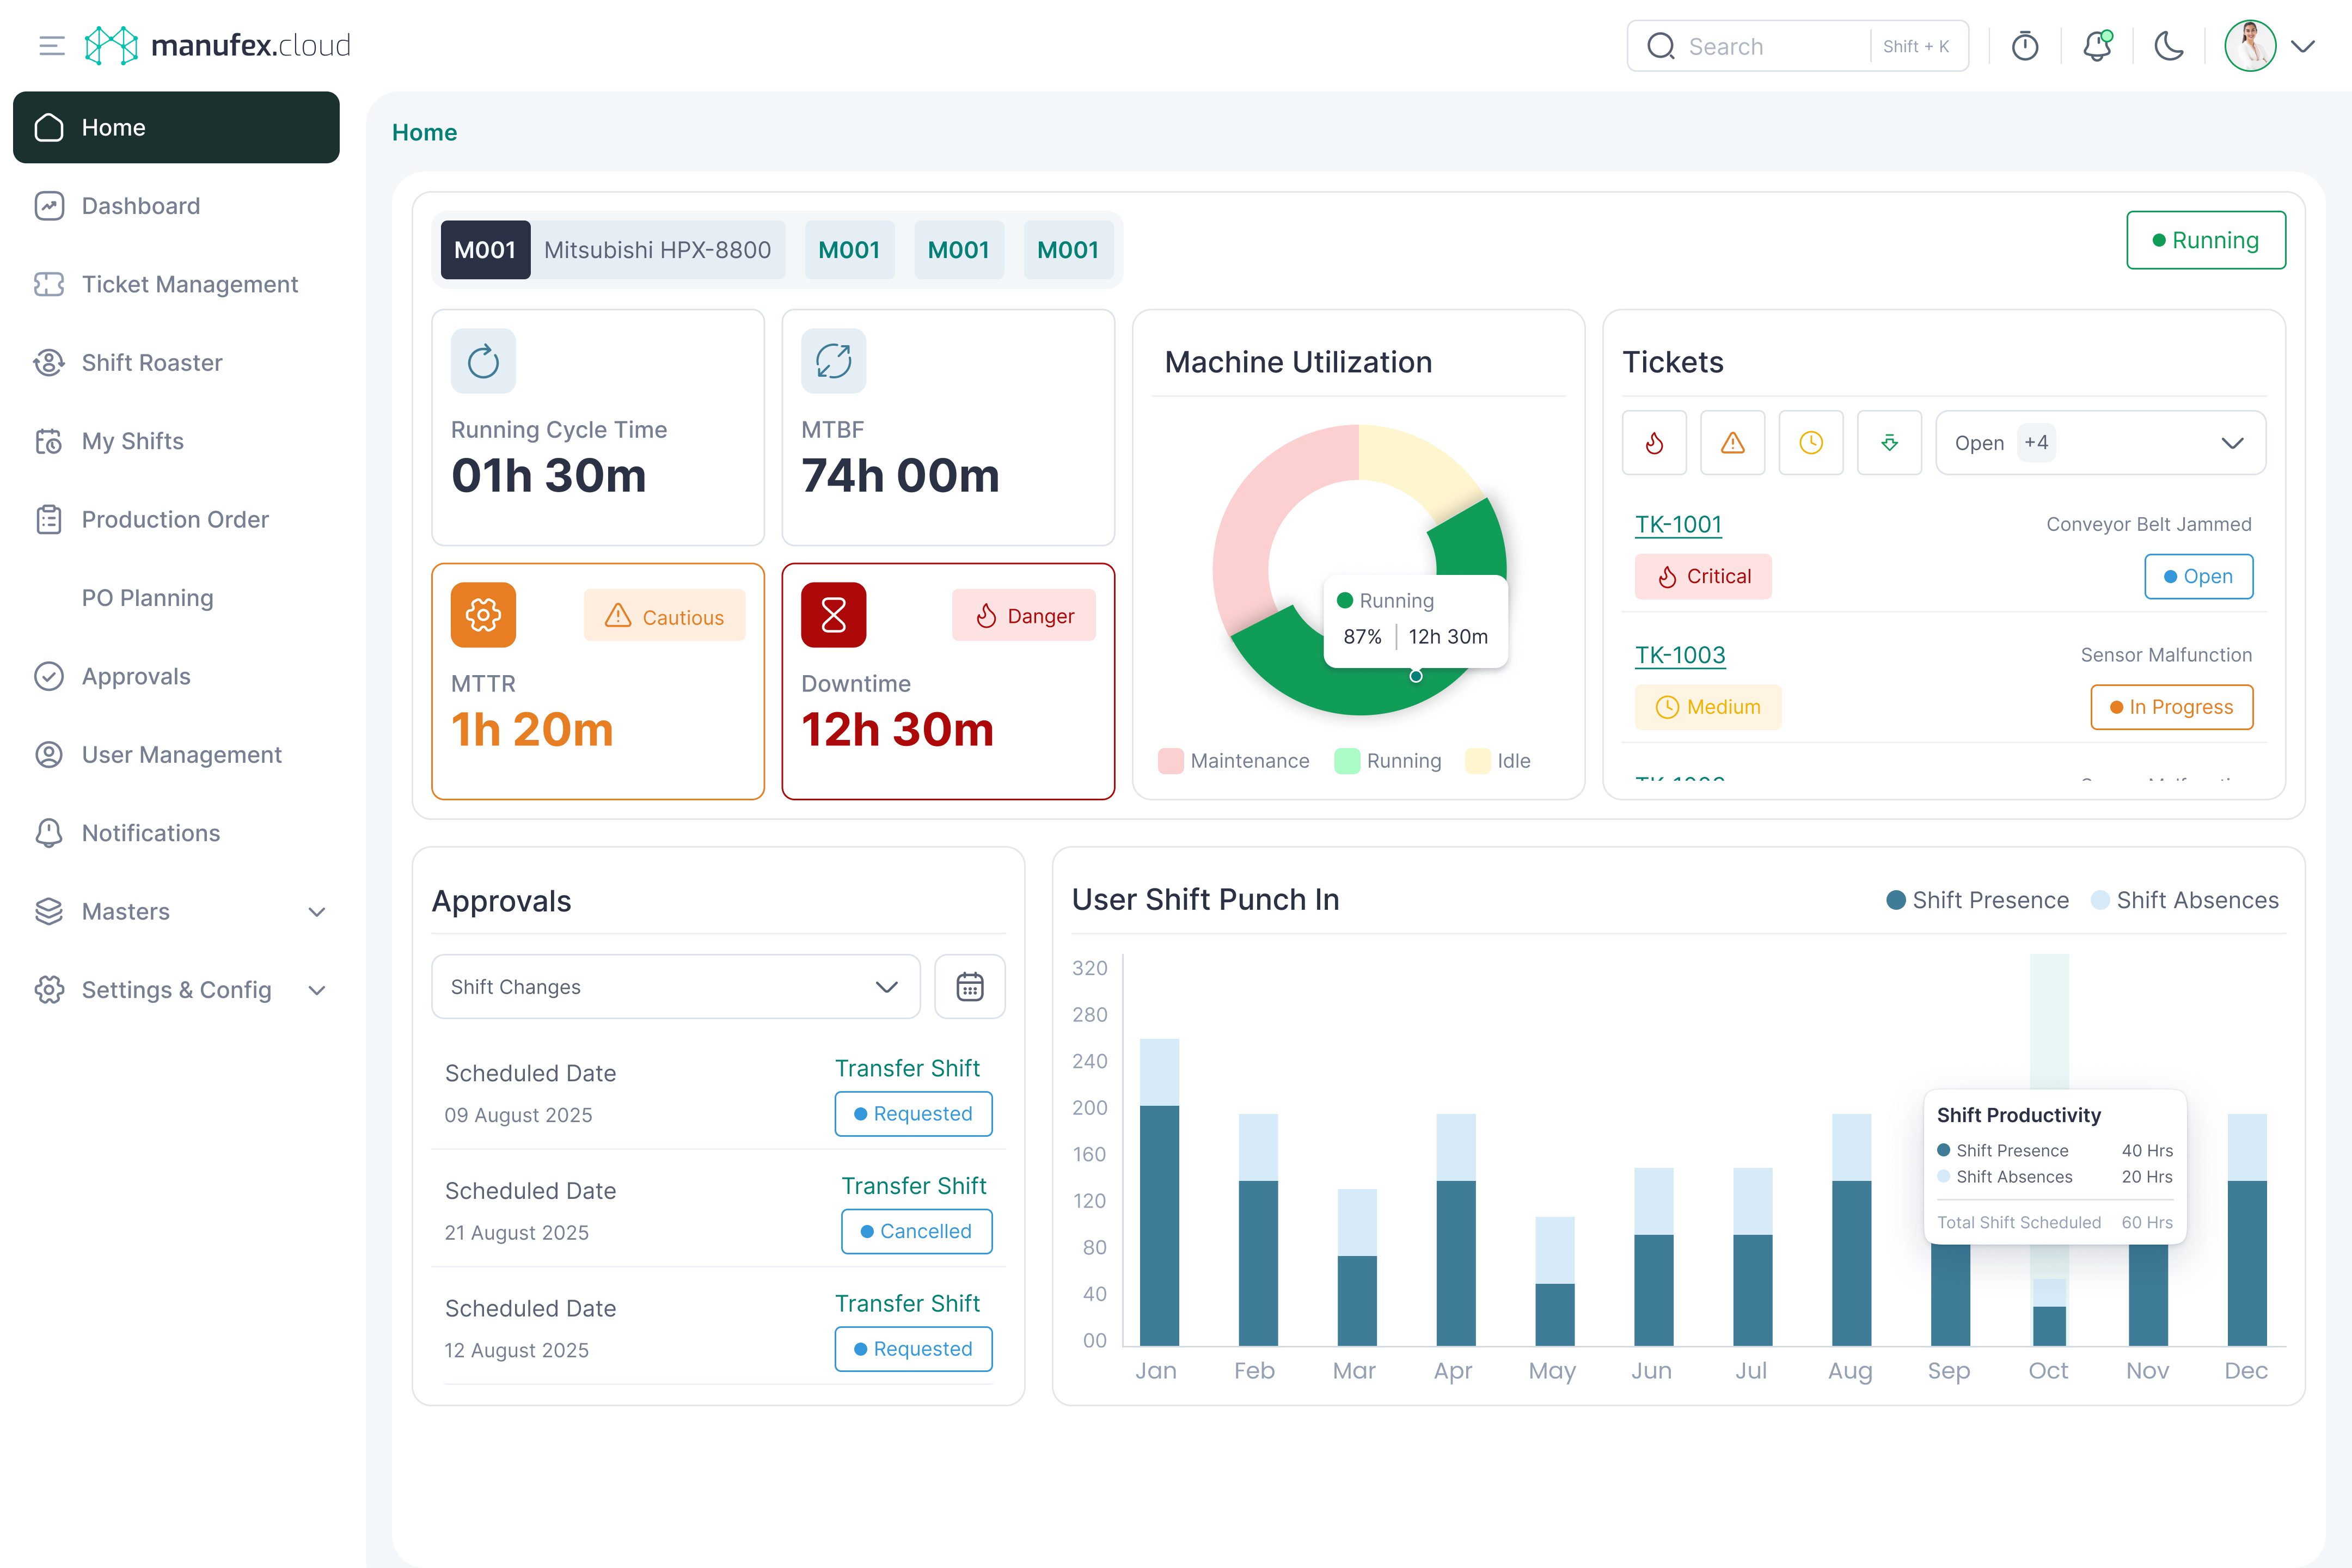Toggle dark mode moon icon

click(x=2168, y=46)
